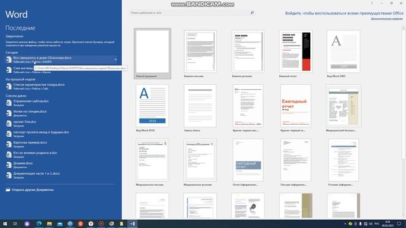Switch to Word in the taskbar
This screenshot has height=228, width=406.
[133, 224]
